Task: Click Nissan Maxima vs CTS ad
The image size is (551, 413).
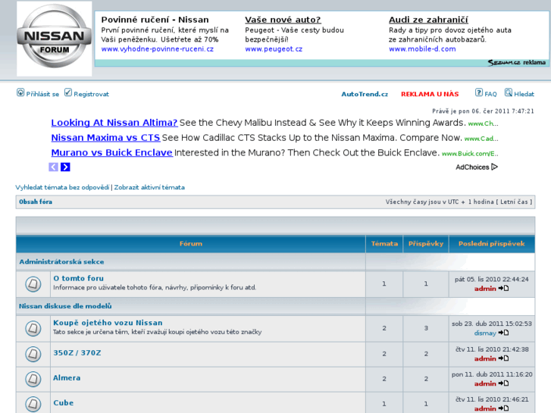Action: tap(106, 138)
